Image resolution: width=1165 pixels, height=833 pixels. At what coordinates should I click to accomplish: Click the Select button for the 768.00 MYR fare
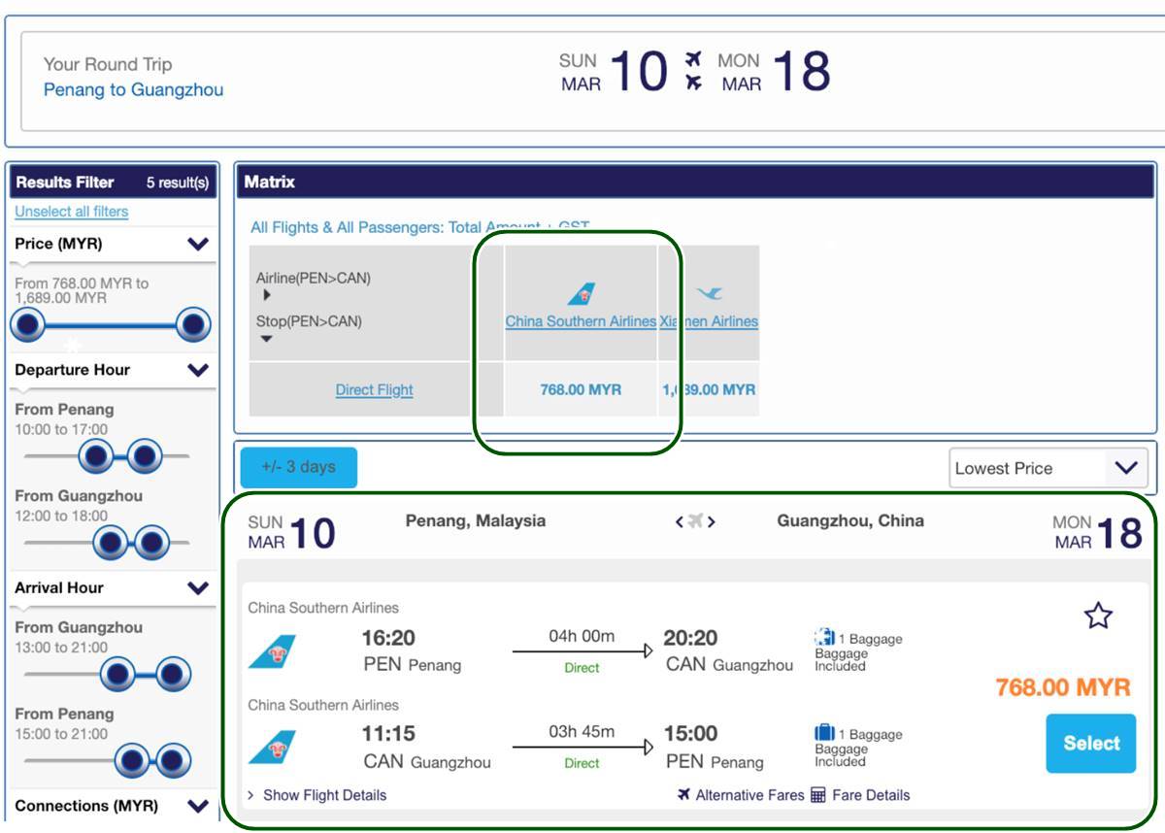point(1091,743)
